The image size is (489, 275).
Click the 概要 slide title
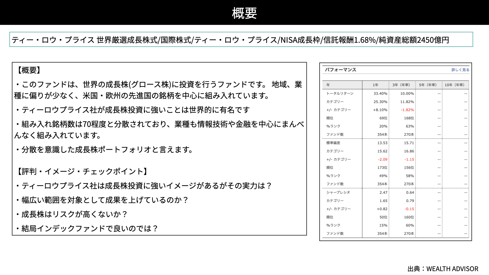[x=244, y=13]
